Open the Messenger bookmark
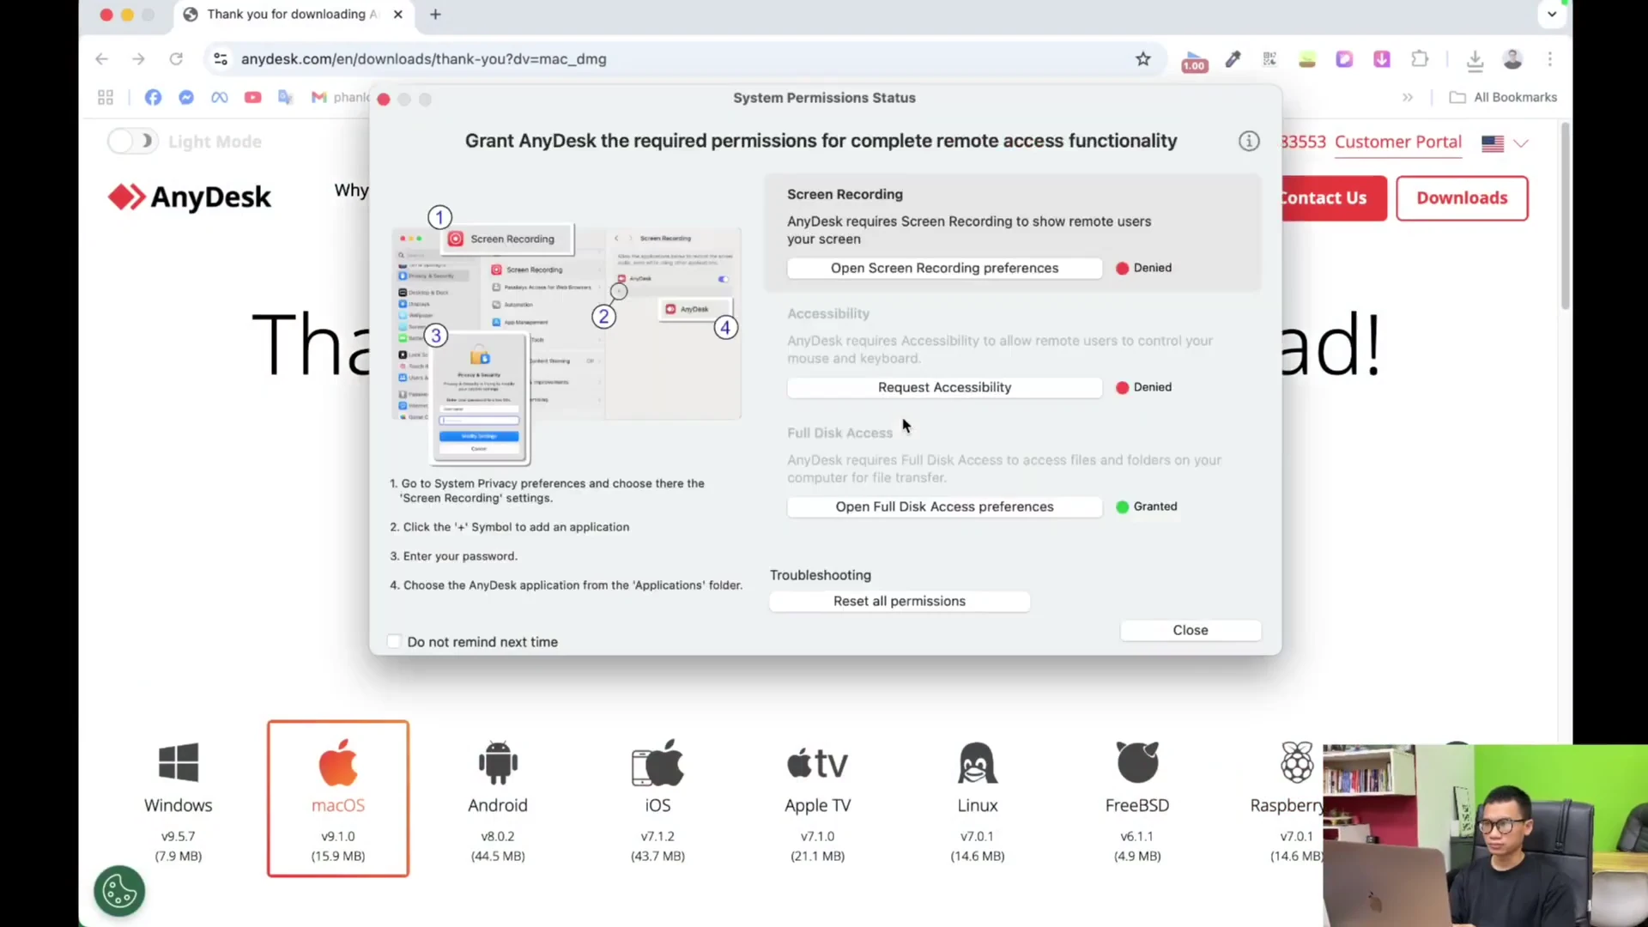Screen dimensions: 1648x927 tap(186, 98)
